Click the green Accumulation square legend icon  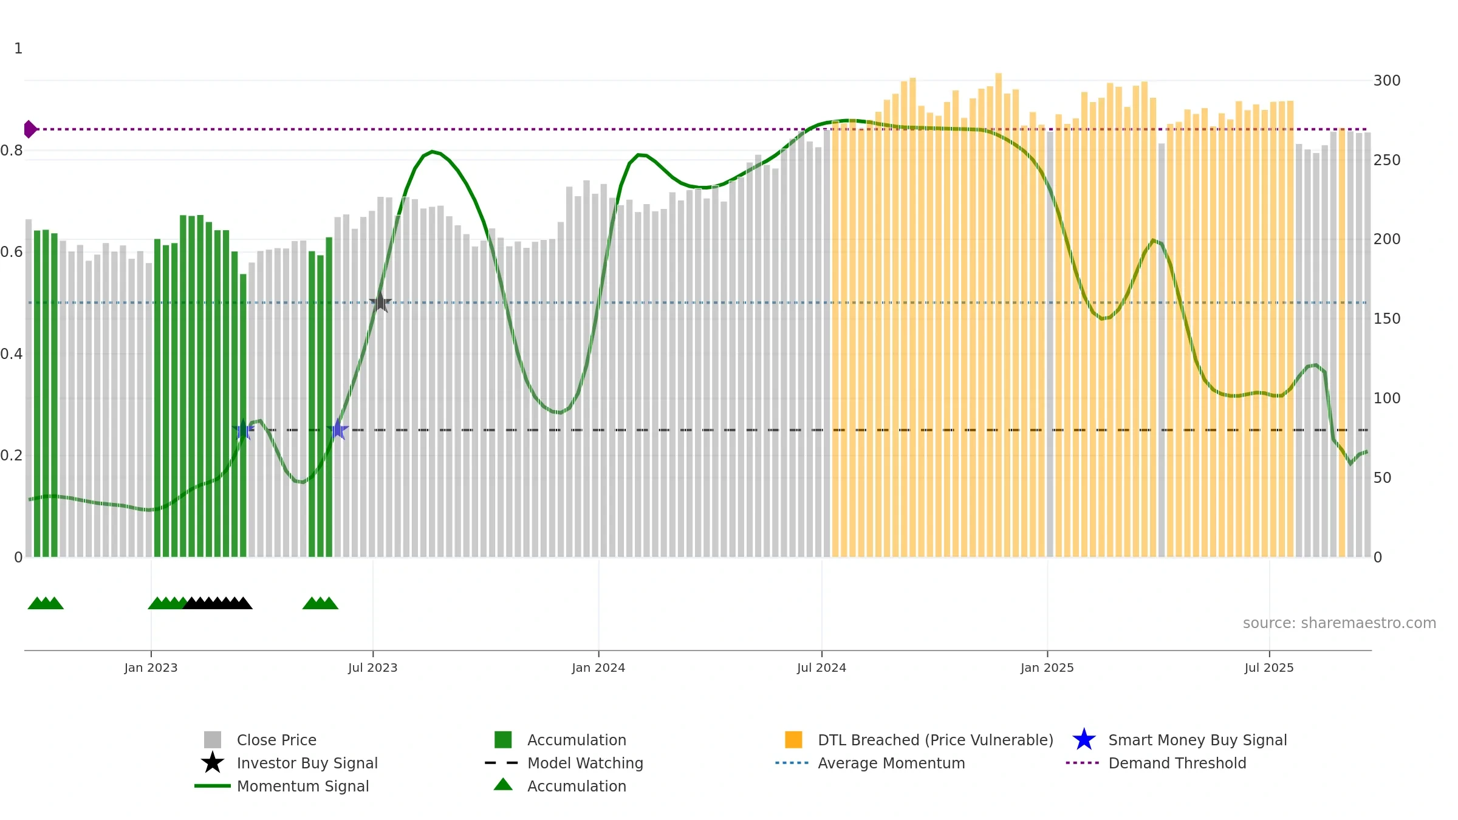click(x=503, y=740)
